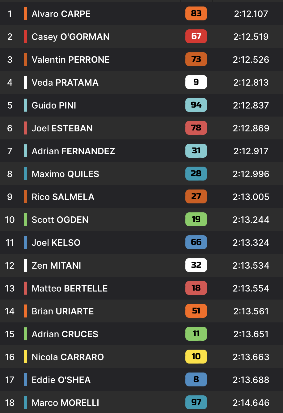Click lap time 2:13.554 for Matteo BERTELLE

251,288
